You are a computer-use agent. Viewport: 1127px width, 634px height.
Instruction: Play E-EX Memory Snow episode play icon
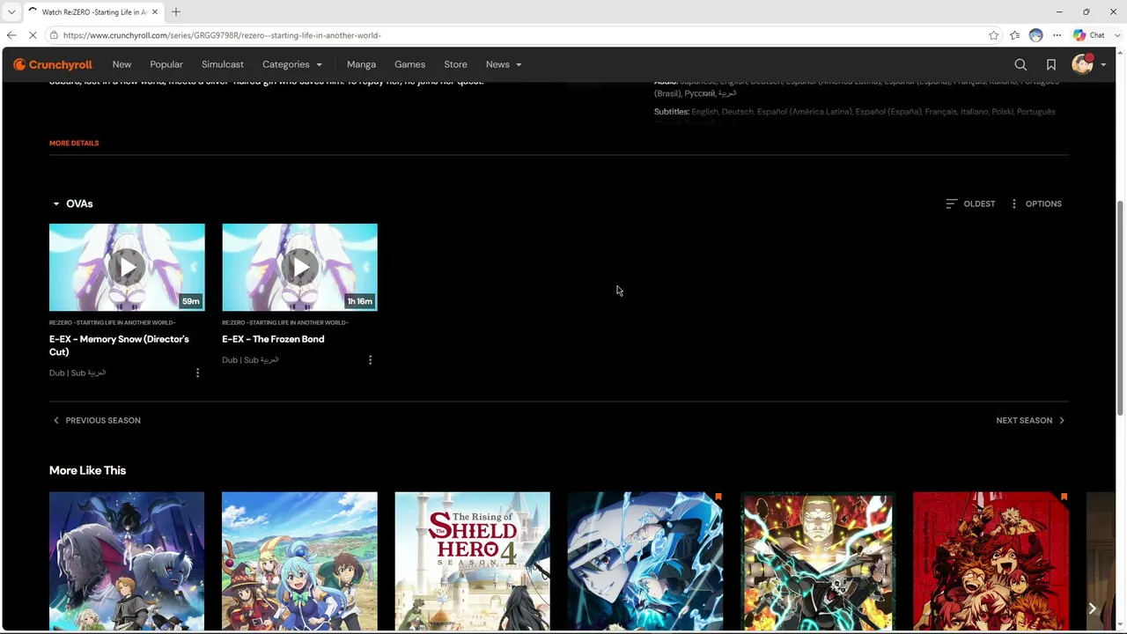click(x=127, y=267)
